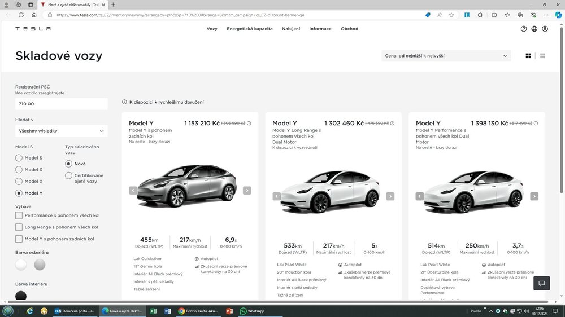Show next photo of Performance Model Y

[534, 196]
